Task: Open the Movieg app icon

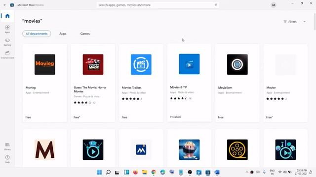Action: (x=45, y=64)
